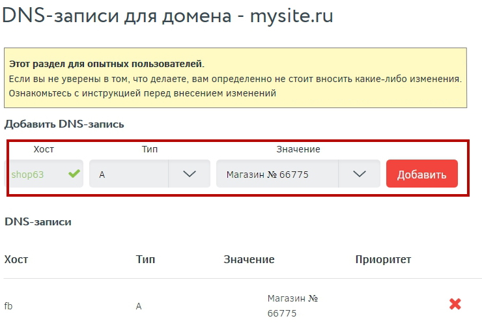Open the Значение dropdown with Магазин № 66775
Image resolution: width=482 pixels, height=325 pixels.
(277, 174)
